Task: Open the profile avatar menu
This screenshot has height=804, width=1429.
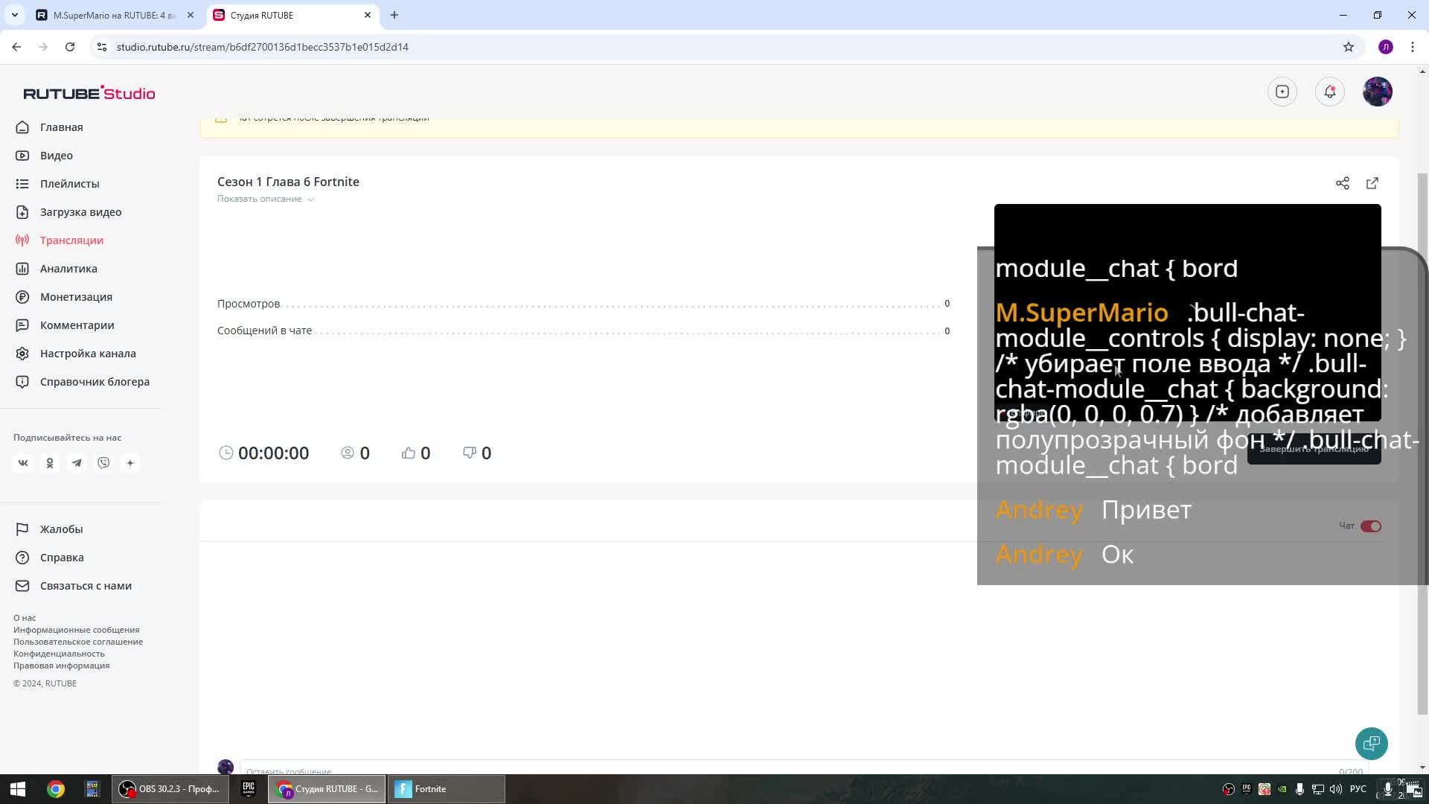Action: 1377,92
